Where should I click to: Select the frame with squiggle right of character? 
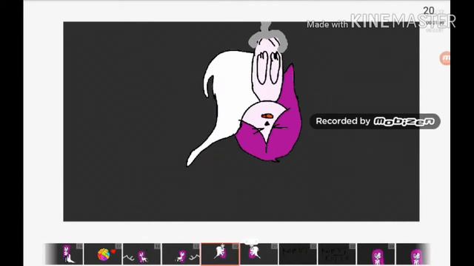pos(181,254)
